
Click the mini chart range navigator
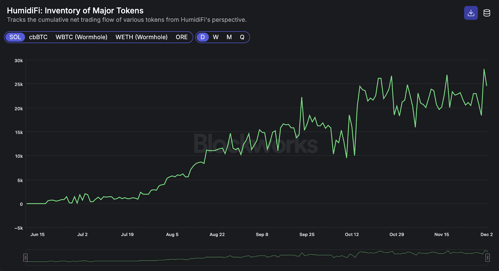(x=256, y=258)
